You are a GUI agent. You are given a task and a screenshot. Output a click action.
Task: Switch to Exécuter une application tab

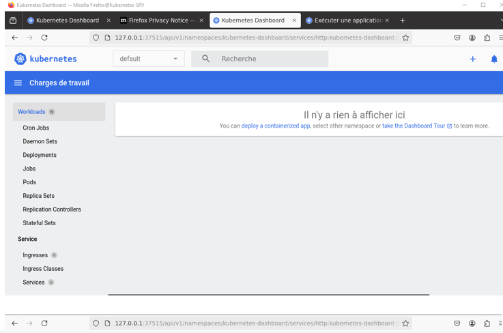tap(343, 20)
